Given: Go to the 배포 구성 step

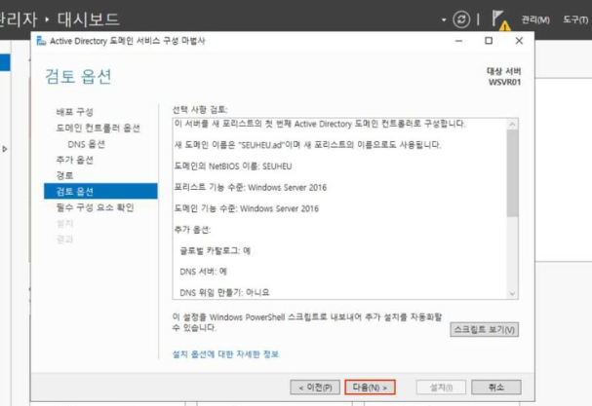Looking at the screenshot, I should tap(74, 112).
